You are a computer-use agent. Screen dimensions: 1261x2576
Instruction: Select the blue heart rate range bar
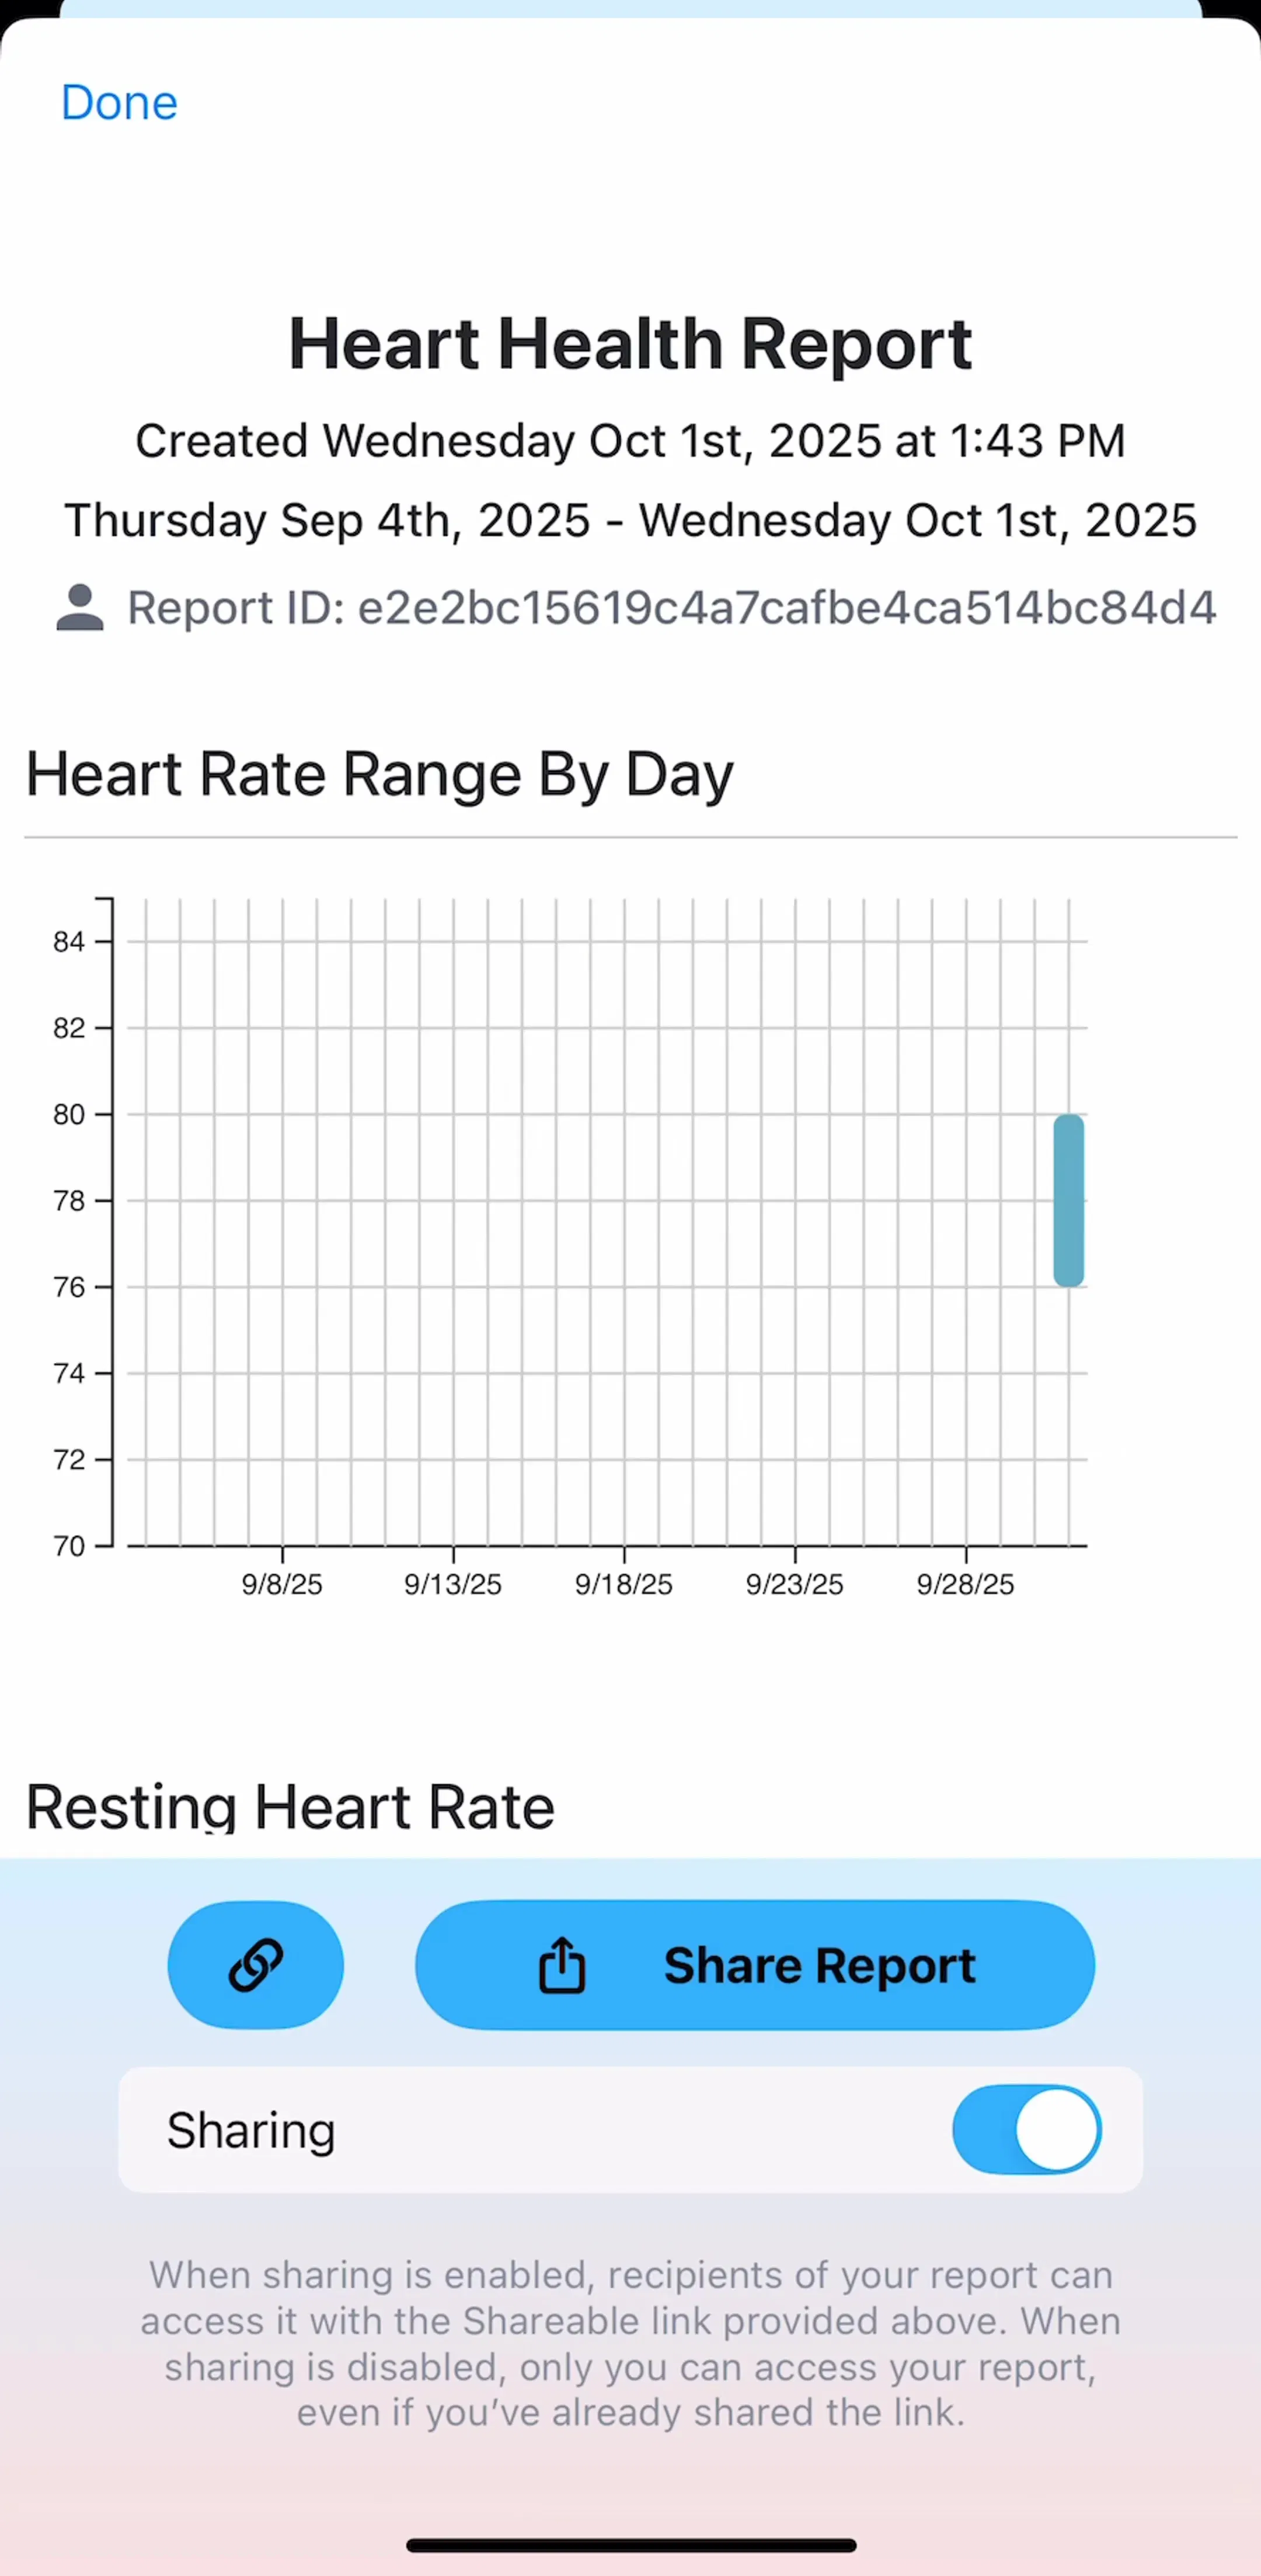(1068, 1200)
